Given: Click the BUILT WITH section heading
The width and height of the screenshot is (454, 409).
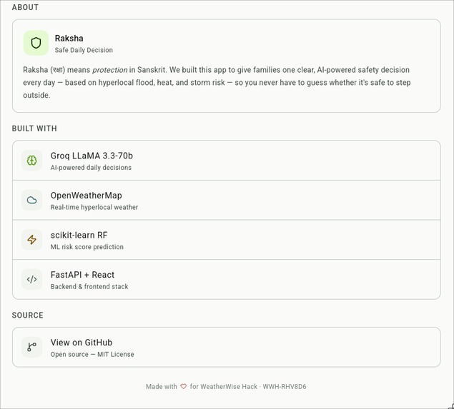Looking at the screenshot, I should [34, 128].
